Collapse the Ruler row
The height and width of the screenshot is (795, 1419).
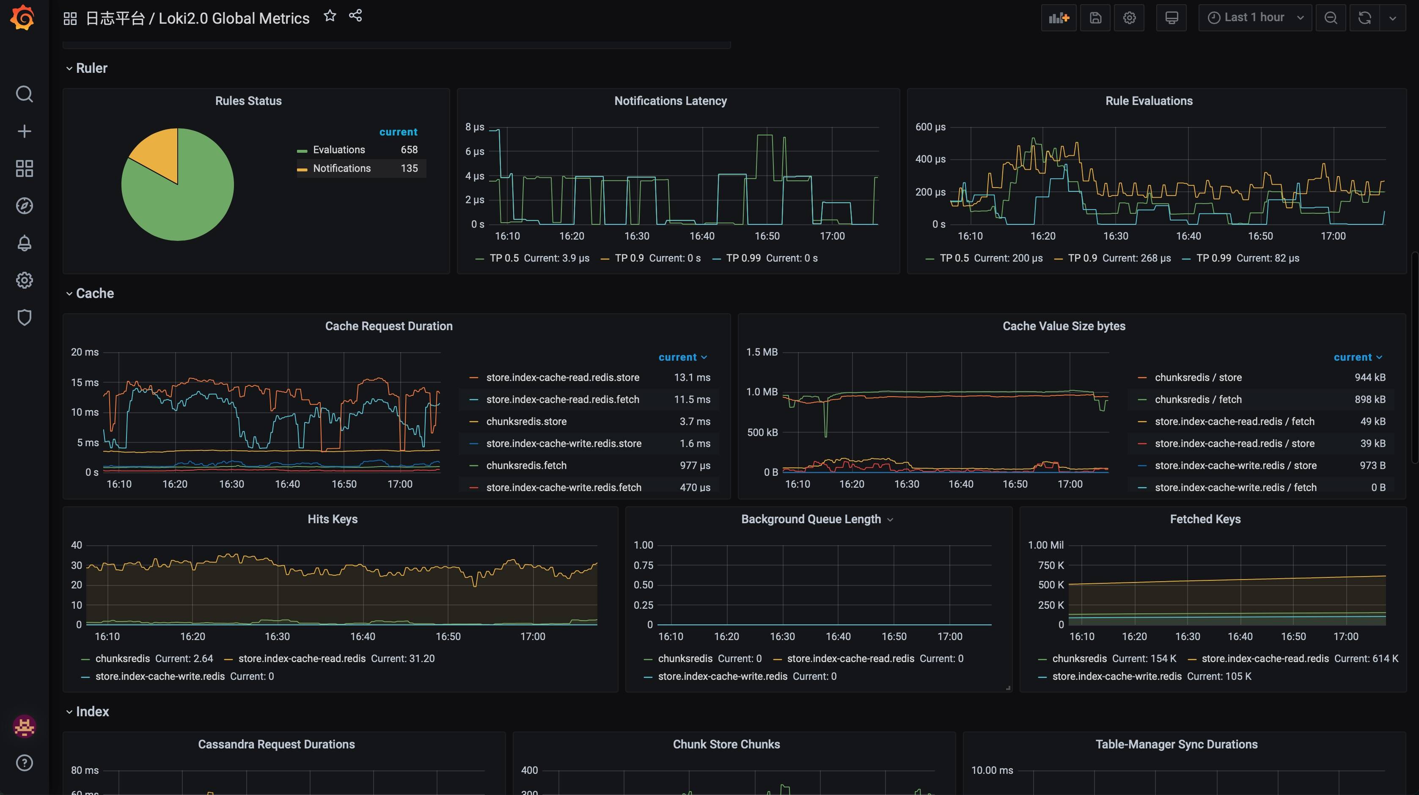(91, 68)
